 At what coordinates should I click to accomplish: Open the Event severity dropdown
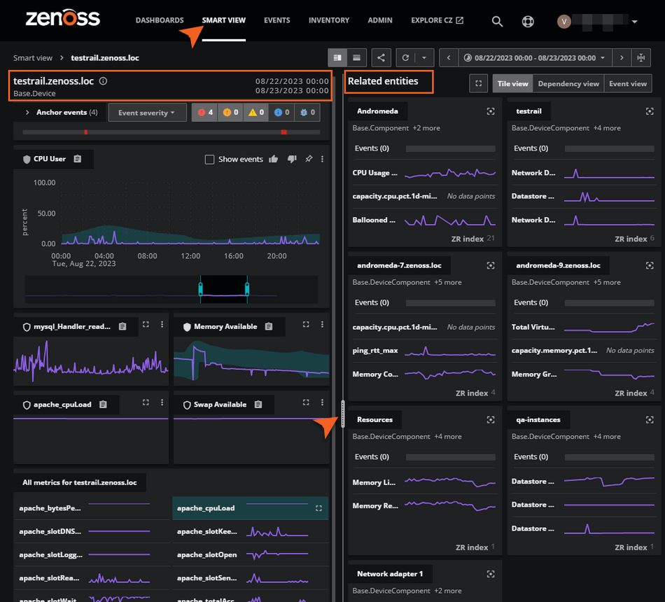coord(147,113)
